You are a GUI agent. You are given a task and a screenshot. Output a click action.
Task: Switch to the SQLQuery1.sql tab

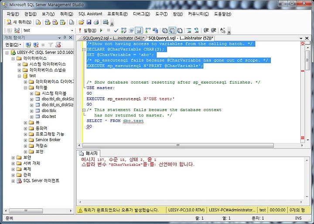[x=181, y=38]
